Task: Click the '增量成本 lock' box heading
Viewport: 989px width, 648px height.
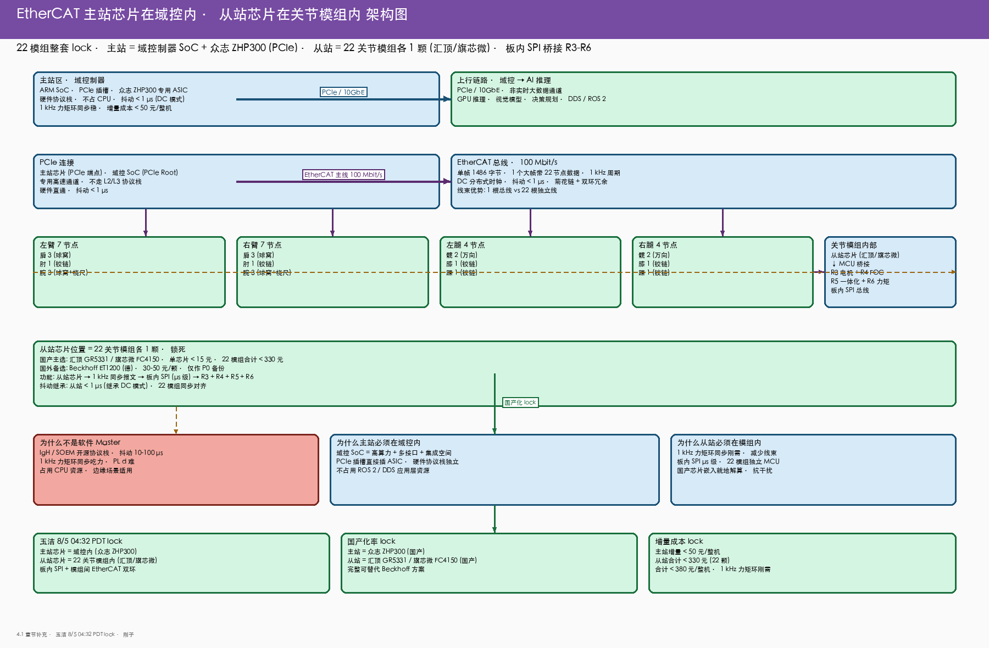Action: point(679,541)
